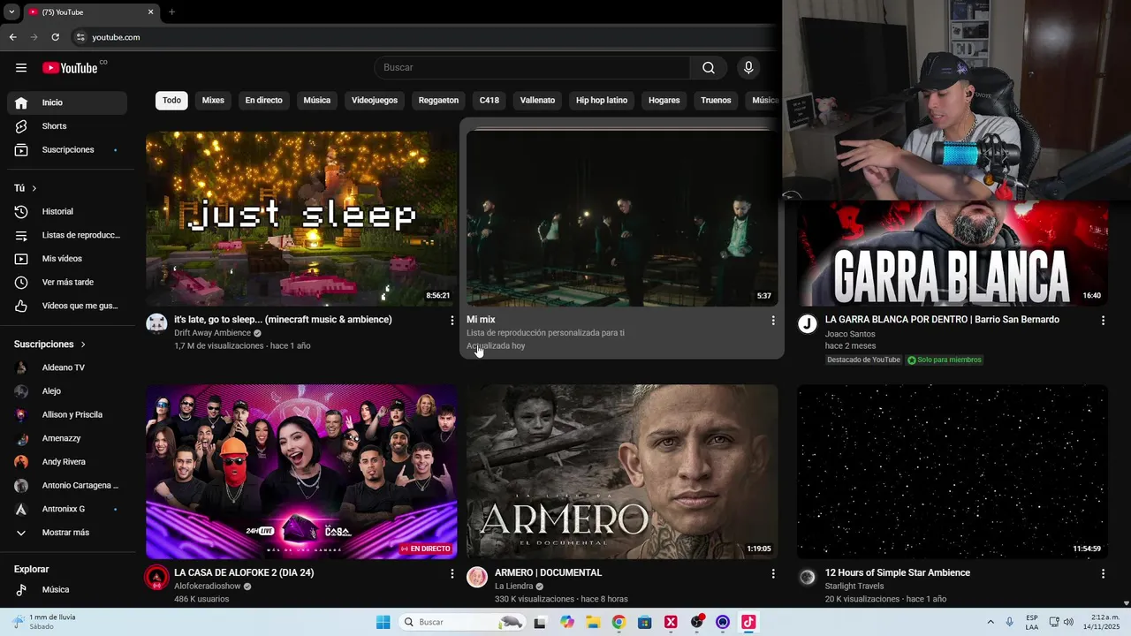Expand the Suscripciones section header
The image size is (1131, 636).
coord(50,344)
